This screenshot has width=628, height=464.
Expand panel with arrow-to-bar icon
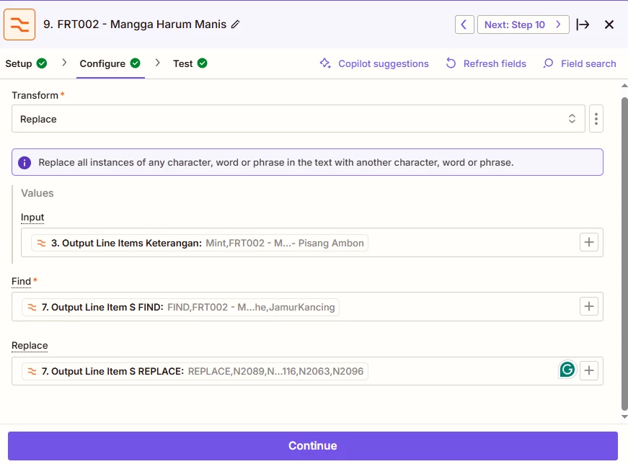click(x=583, y=24)
